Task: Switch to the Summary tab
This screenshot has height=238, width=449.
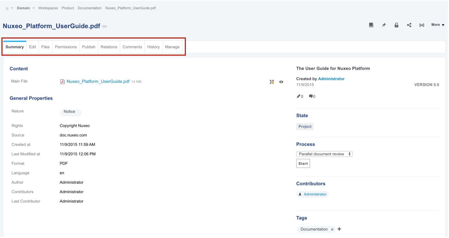Action: coord(15,47)
